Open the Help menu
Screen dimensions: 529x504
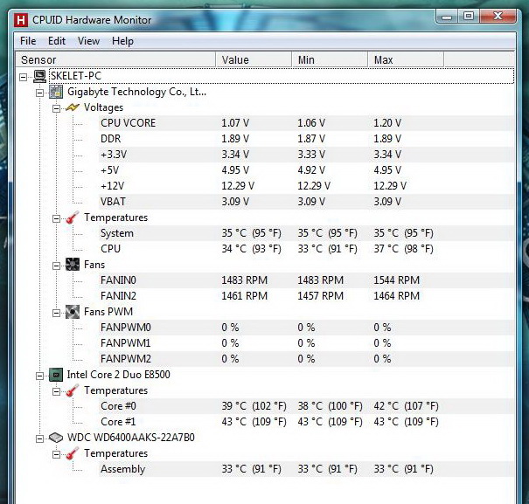click(x=122, y=41)
